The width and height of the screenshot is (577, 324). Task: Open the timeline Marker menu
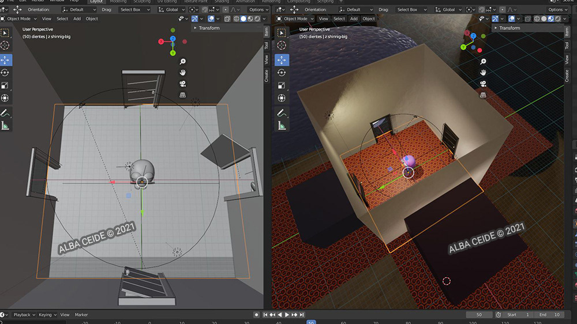click(x=81, y=315)
